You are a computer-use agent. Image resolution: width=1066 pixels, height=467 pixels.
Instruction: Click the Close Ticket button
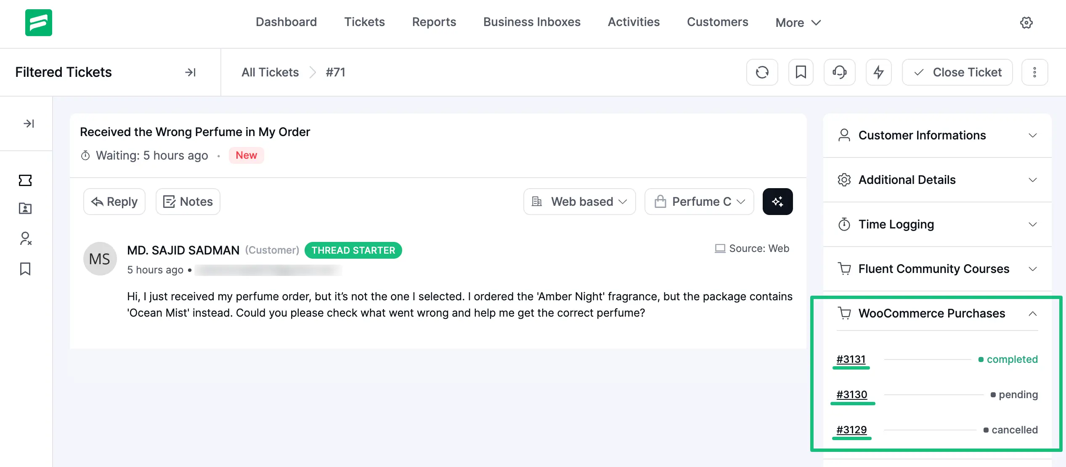coord(957,72)
